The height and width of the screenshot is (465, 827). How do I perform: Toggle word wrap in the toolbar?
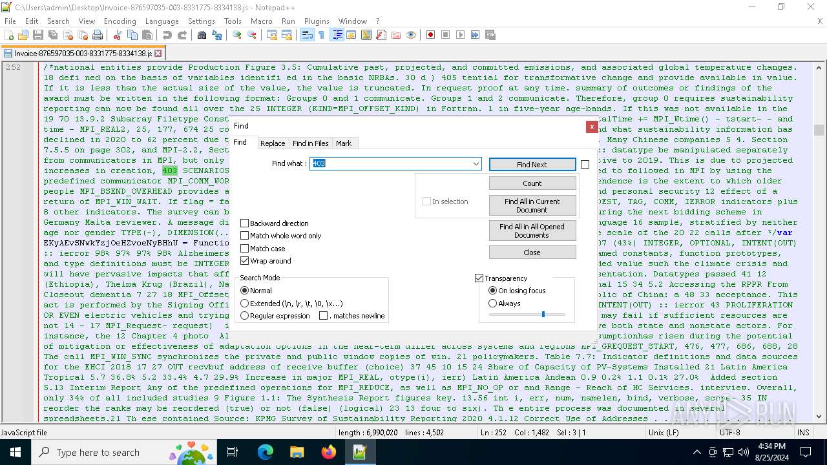click(307, 35)
